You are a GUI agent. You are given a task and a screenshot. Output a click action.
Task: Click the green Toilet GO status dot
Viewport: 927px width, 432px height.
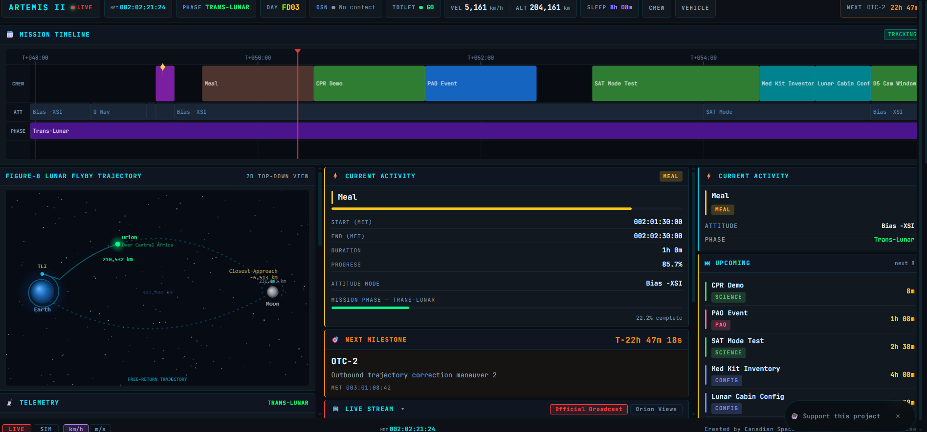pyautogui.click(x=421, y=8)
